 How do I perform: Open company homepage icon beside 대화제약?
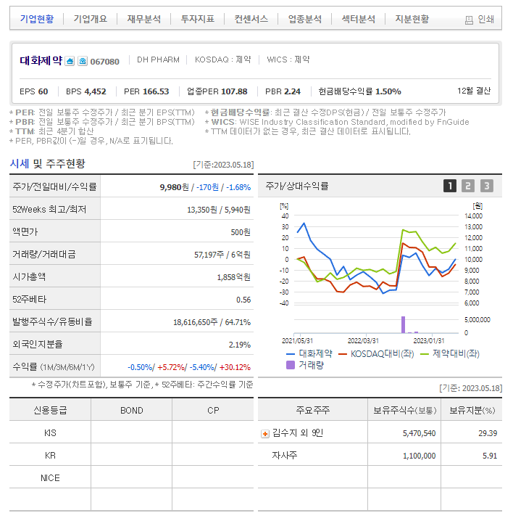point(70,61)
